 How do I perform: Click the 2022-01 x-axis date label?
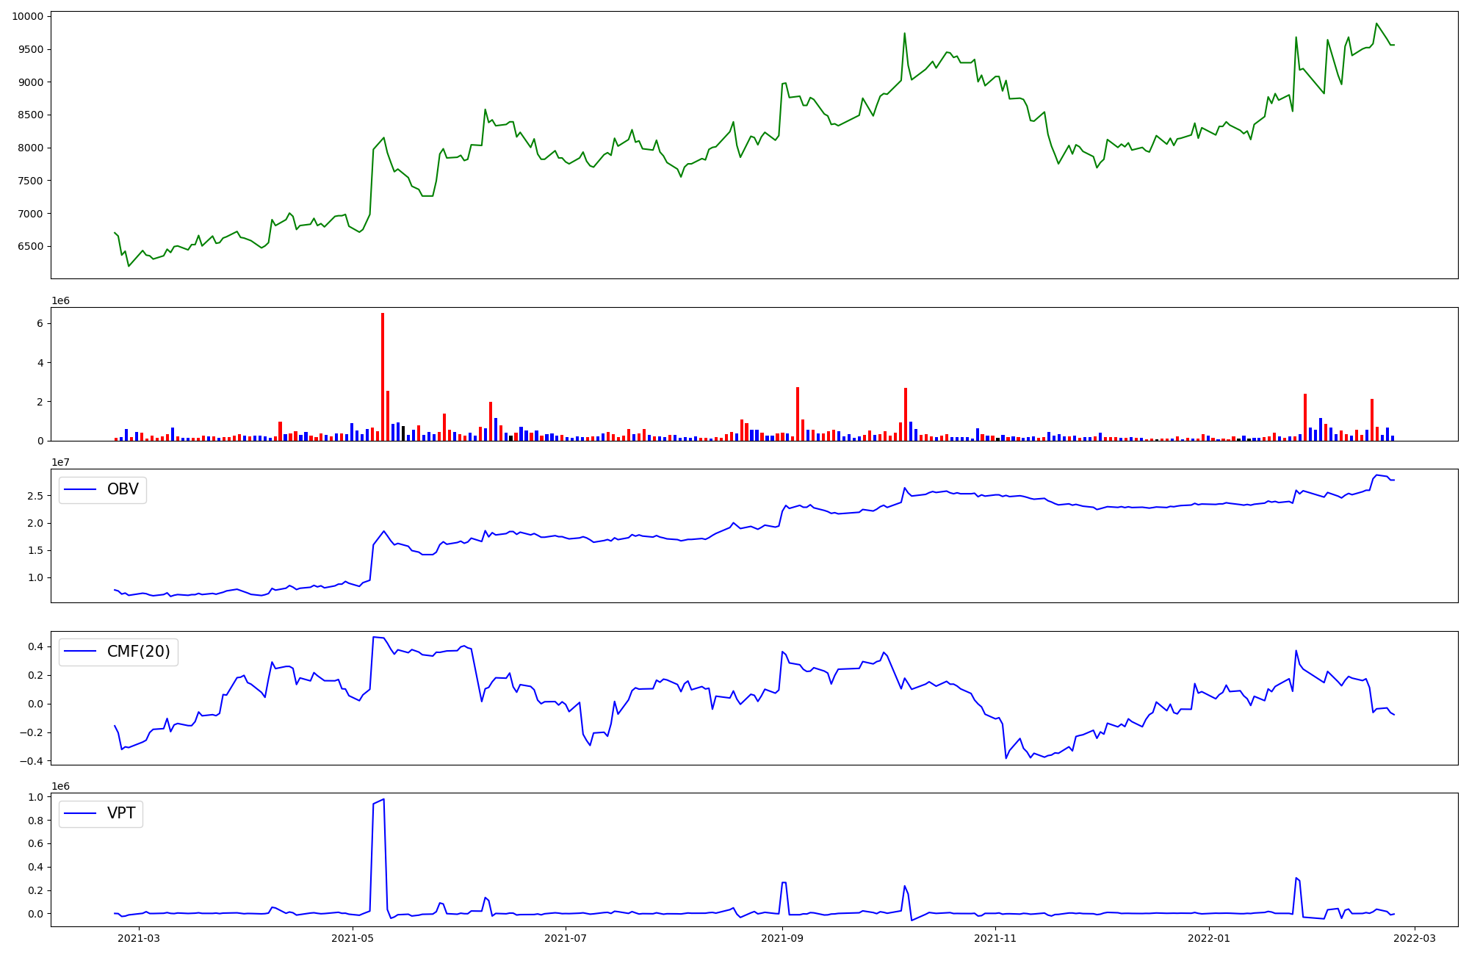click(1208, 938)
